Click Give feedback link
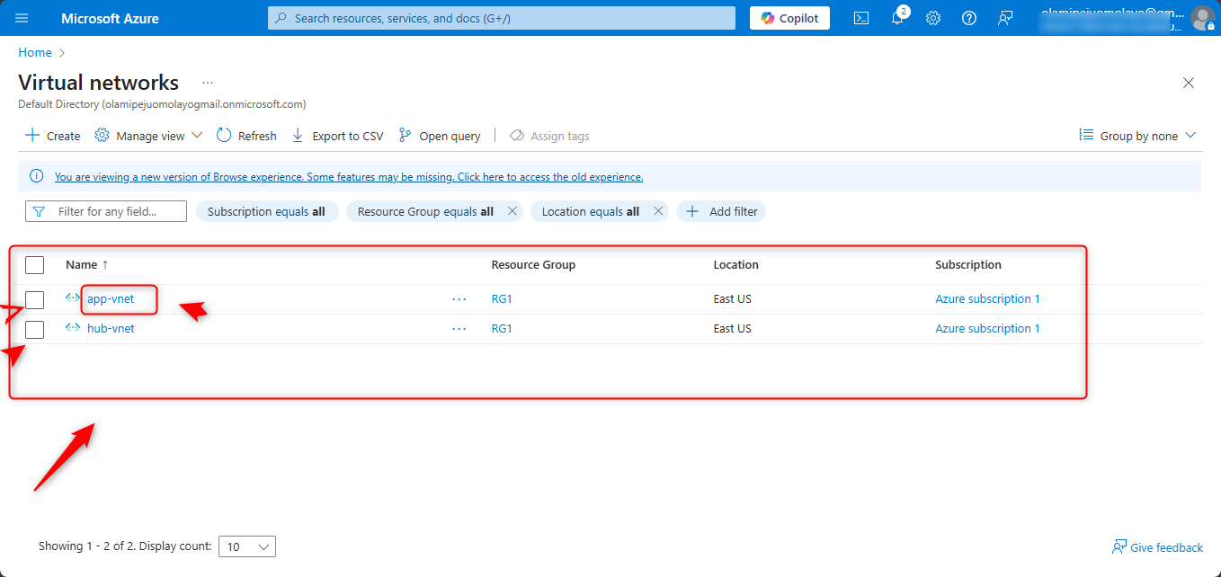1221x577 pixels. [x=1157, y=547]
